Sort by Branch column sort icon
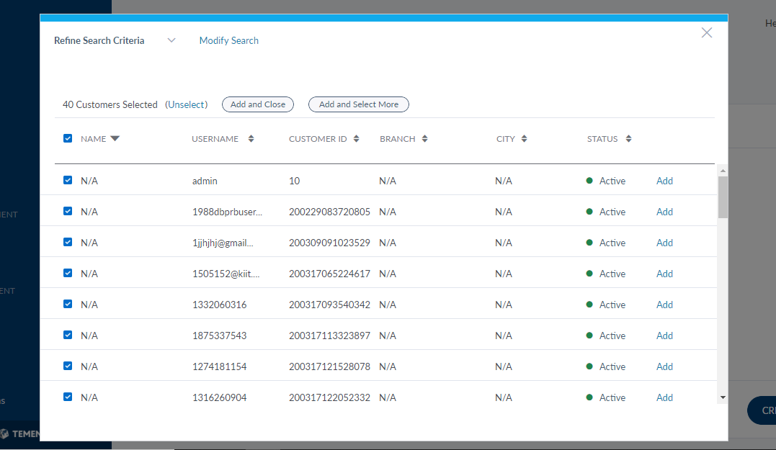 point(425,139)
